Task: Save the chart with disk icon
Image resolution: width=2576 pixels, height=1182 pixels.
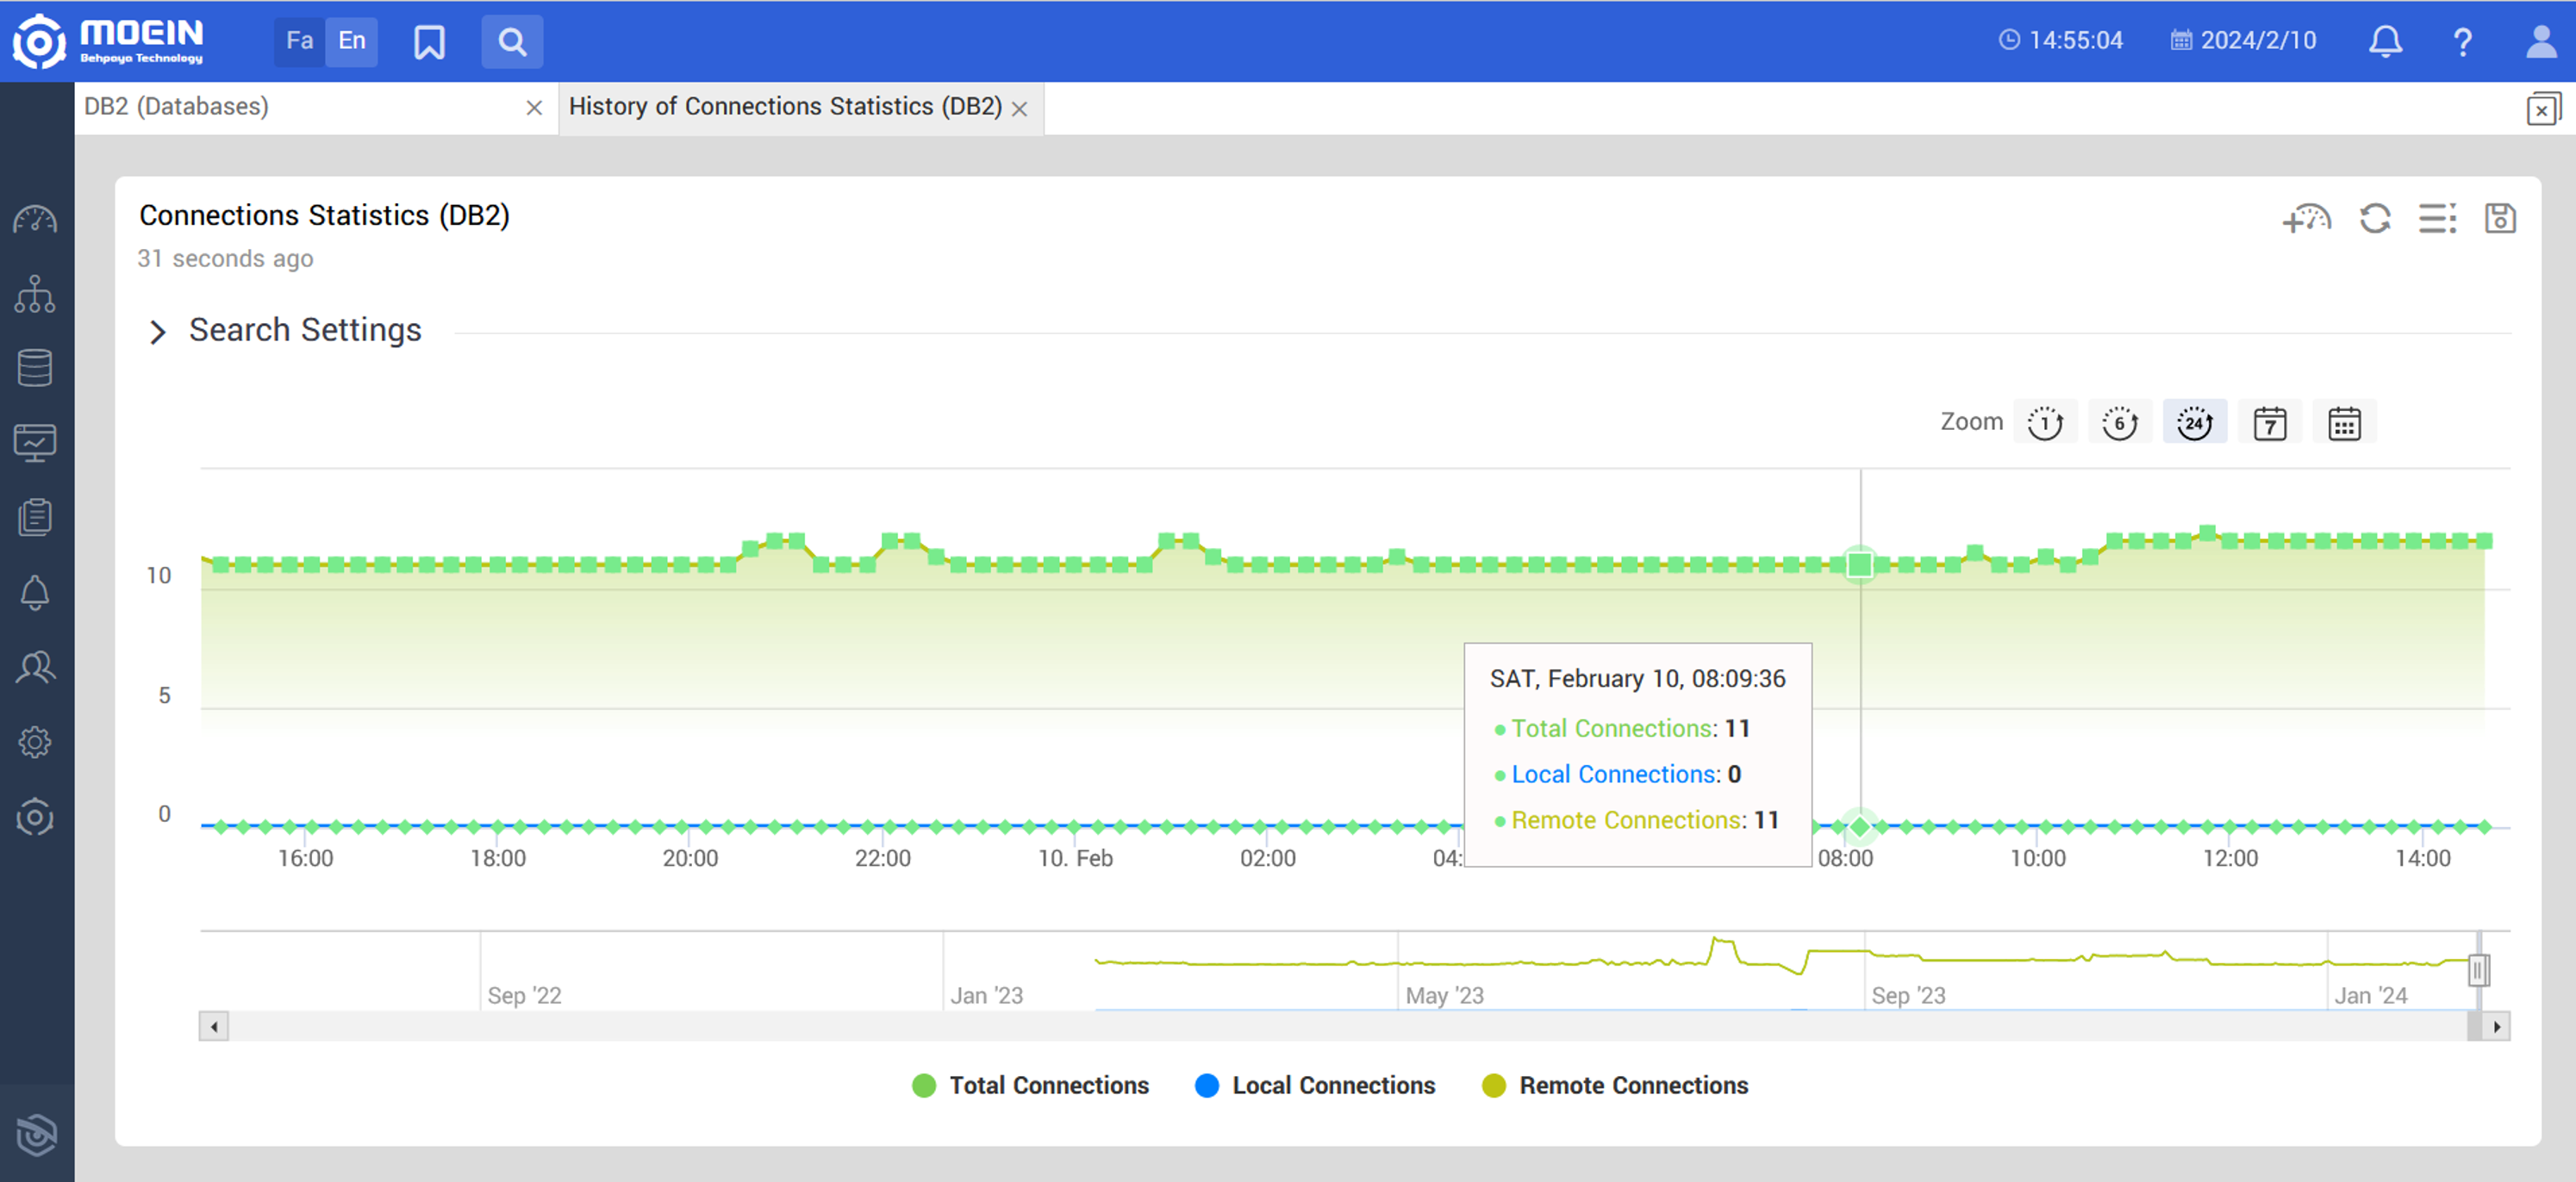Action: tap(2500, 218)
